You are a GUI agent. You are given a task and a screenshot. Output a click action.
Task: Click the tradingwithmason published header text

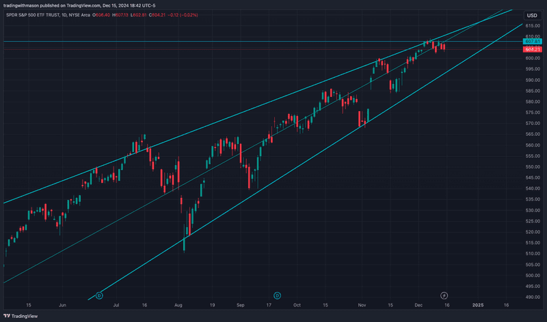coord(79,5)
